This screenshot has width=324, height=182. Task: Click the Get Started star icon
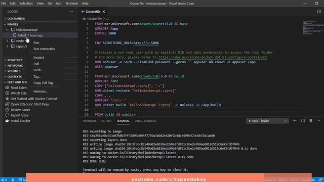click(7, 99)
